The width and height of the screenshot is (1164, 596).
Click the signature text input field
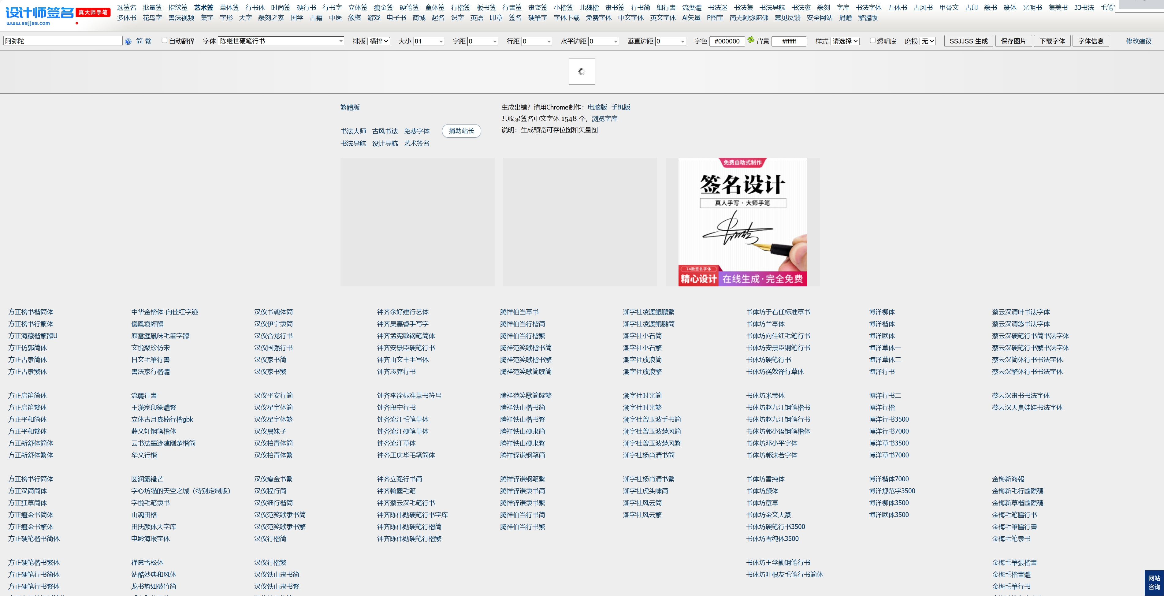point(63,41)
